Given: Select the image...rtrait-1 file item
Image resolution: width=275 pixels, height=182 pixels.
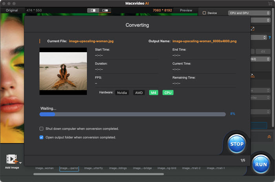Looking at the screenshot, I should (216, 168).
